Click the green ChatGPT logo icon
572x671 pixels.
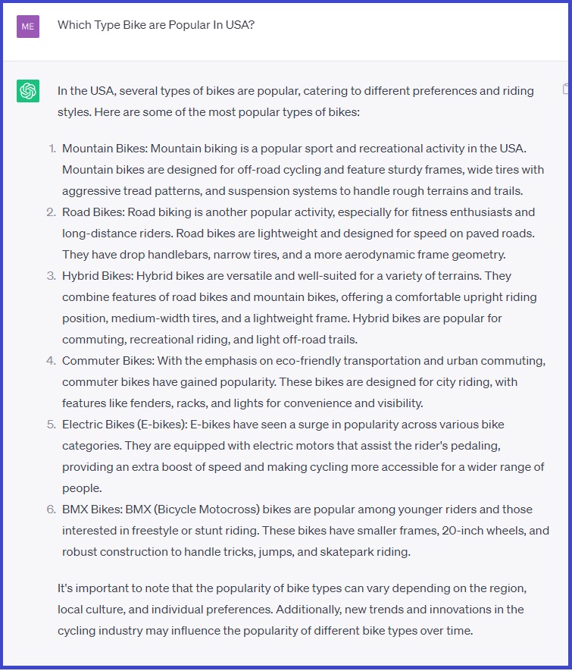(28, 92)
